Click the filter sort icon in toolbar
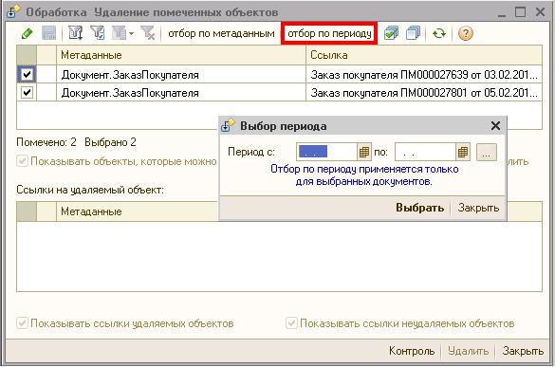Image resolution: width=555 pixels, height=367 pixels. click(75, 33)
